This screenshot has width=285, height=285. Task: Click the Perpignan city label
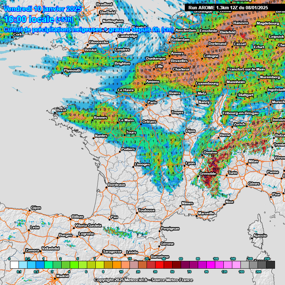(170, 229)
